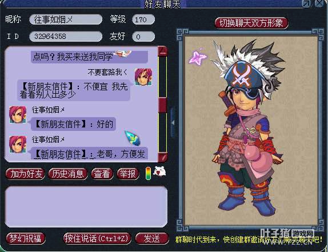Collapse the character portrait panel arrow
The image size is (328, 252).
[173, 123]
